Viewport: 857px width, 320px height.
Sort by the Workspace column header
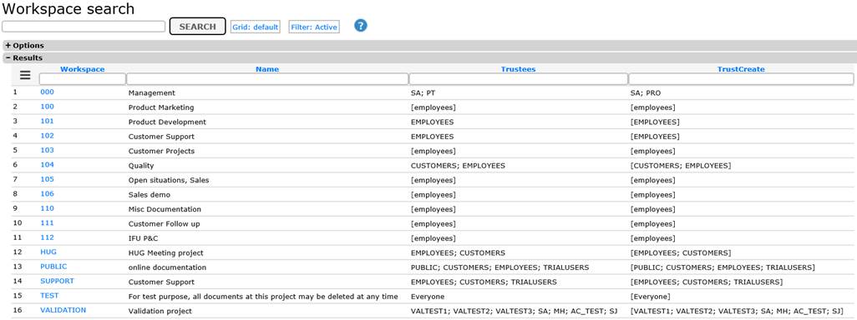pyautogui.click(x=83, y=69)
